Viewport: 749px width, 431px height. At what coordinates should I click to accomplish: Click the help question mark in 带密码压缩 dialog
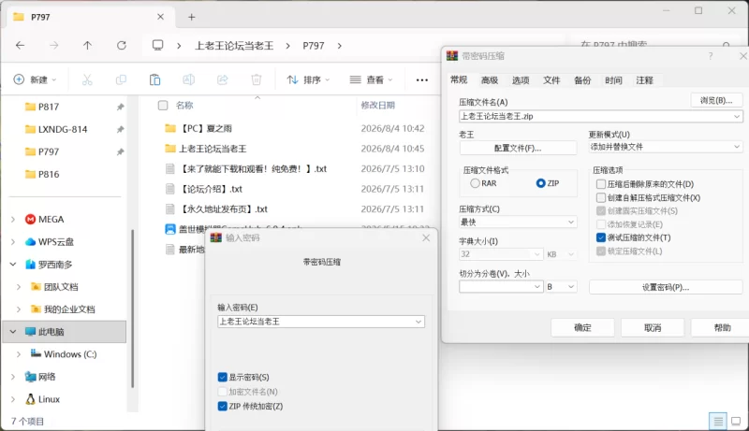click(x=711, y=56)
